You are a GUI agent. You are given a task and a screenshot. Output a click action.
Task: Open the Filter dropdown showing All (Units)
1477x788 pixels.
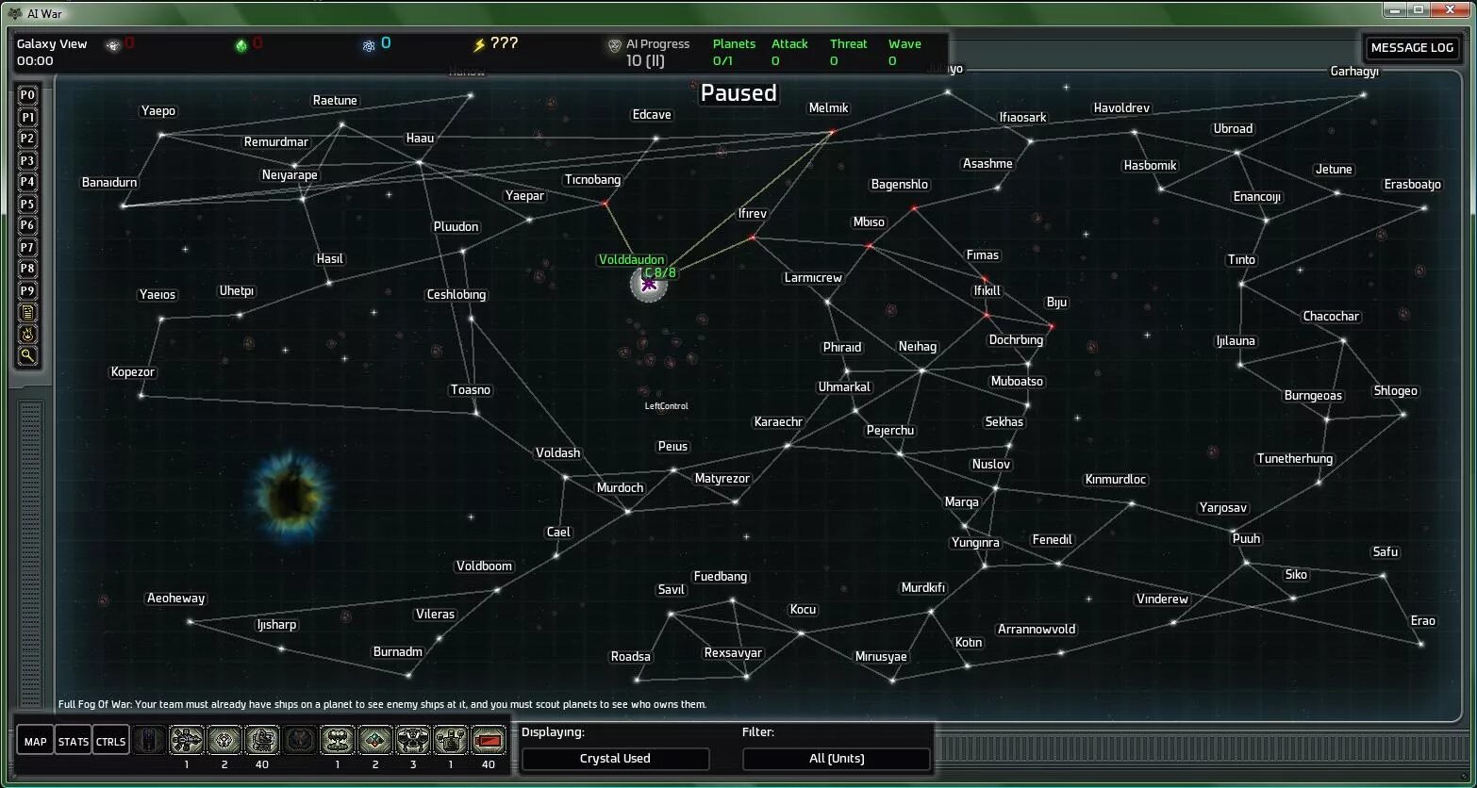tap(837, 759)
